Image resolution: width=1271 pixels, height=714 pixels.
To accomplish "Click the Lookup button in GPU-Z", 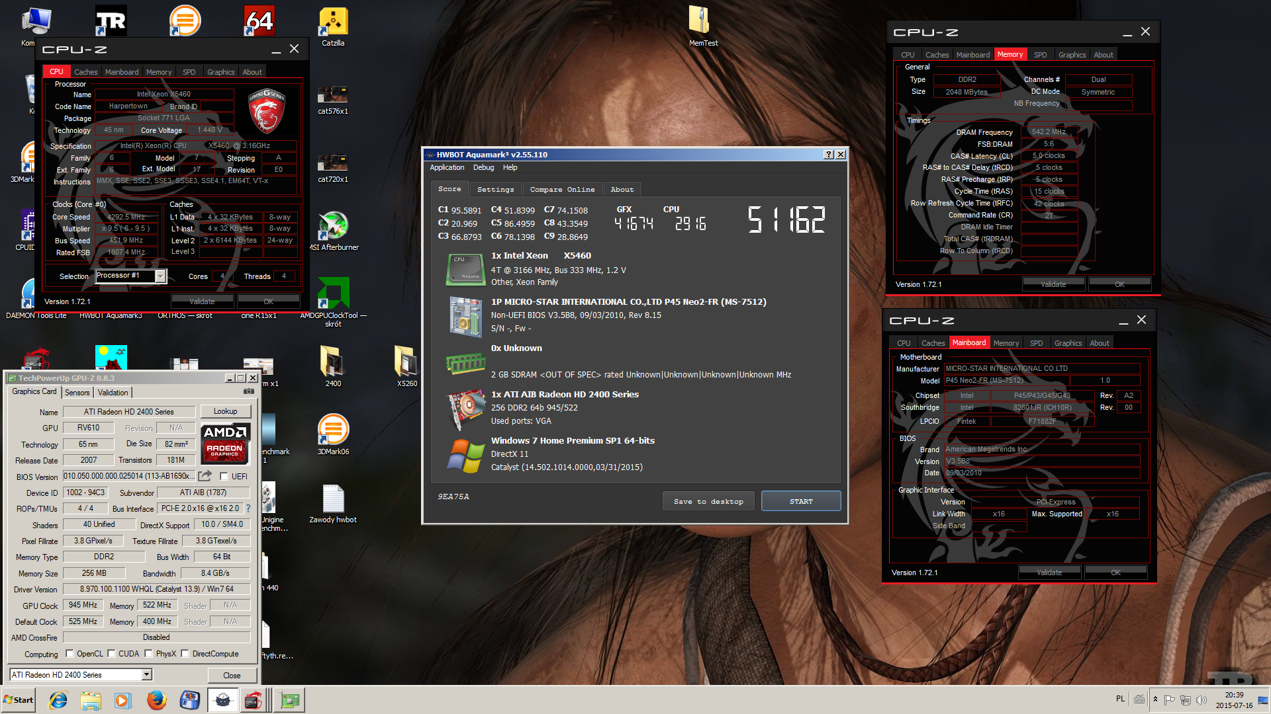I will point(225,411).
